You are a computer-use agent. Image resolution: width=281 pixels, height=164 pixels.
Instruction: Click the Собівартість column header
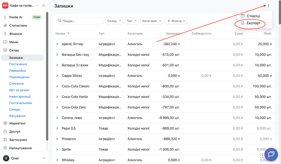[x=201, y=33]
